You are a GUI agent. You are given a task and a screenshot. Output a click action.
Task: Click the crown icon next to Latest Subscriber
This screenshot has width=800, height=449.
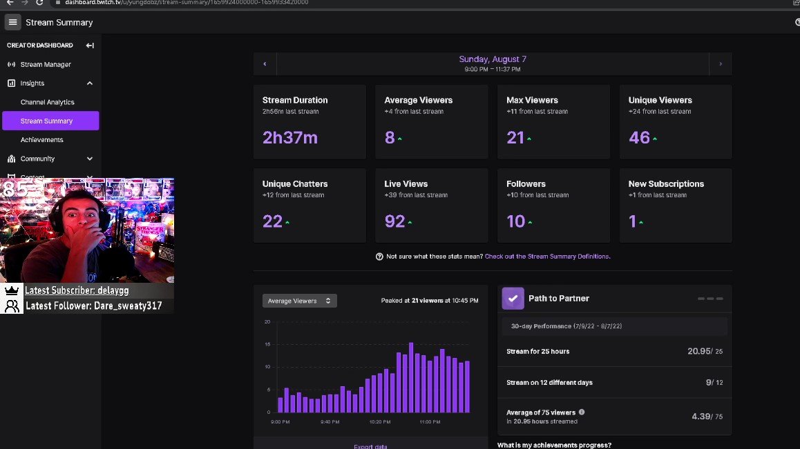pyautogui.click(x=12, y=290)
